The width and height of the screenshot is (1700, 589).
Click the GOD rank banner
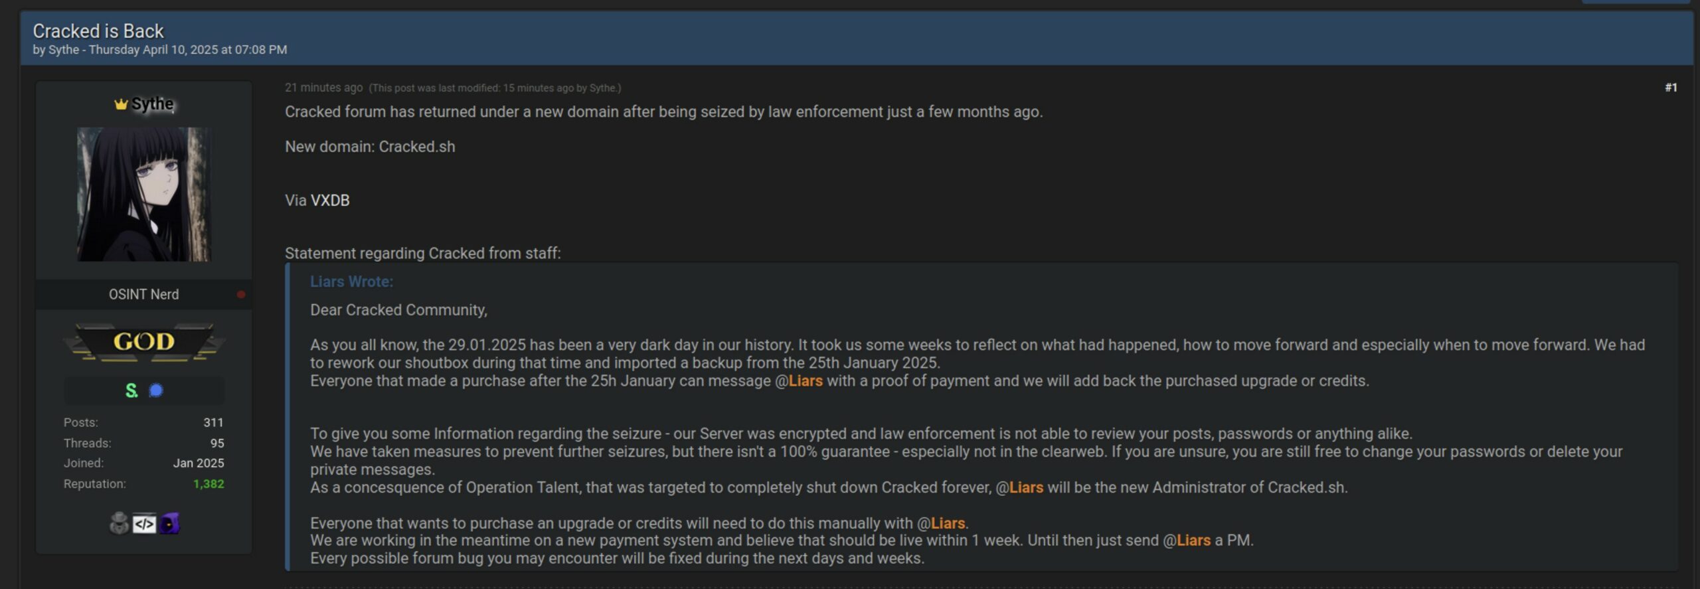[144, 342]
